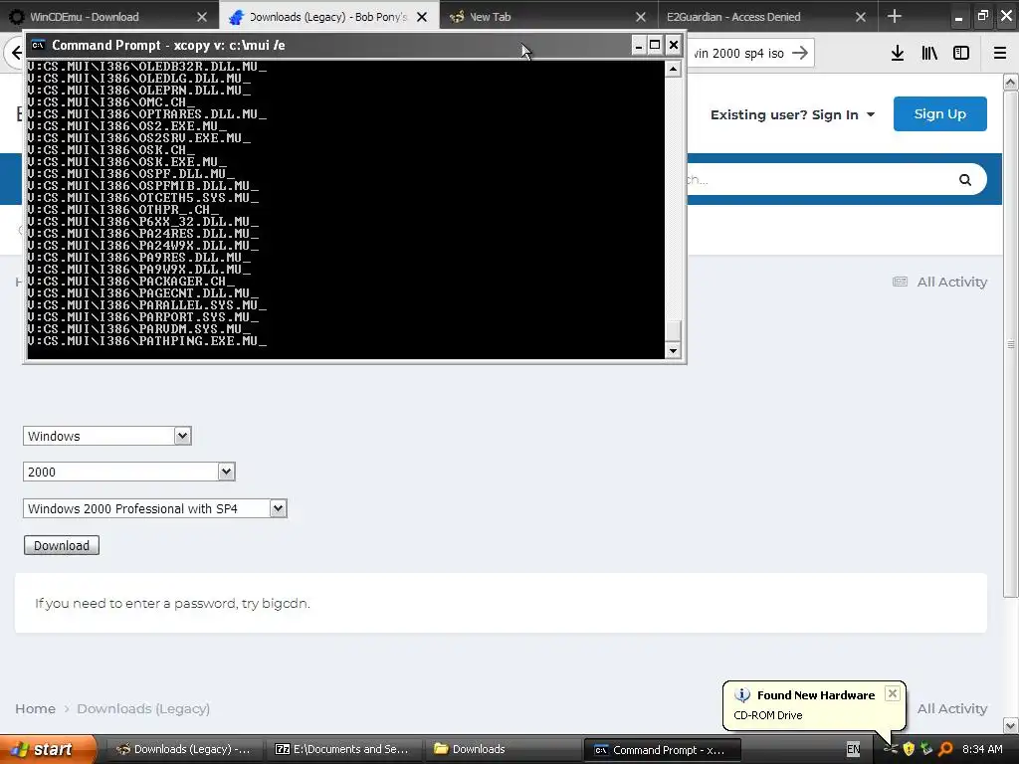Switch to Downloads (Legacy) taskbar button

[x=183, y=749]
